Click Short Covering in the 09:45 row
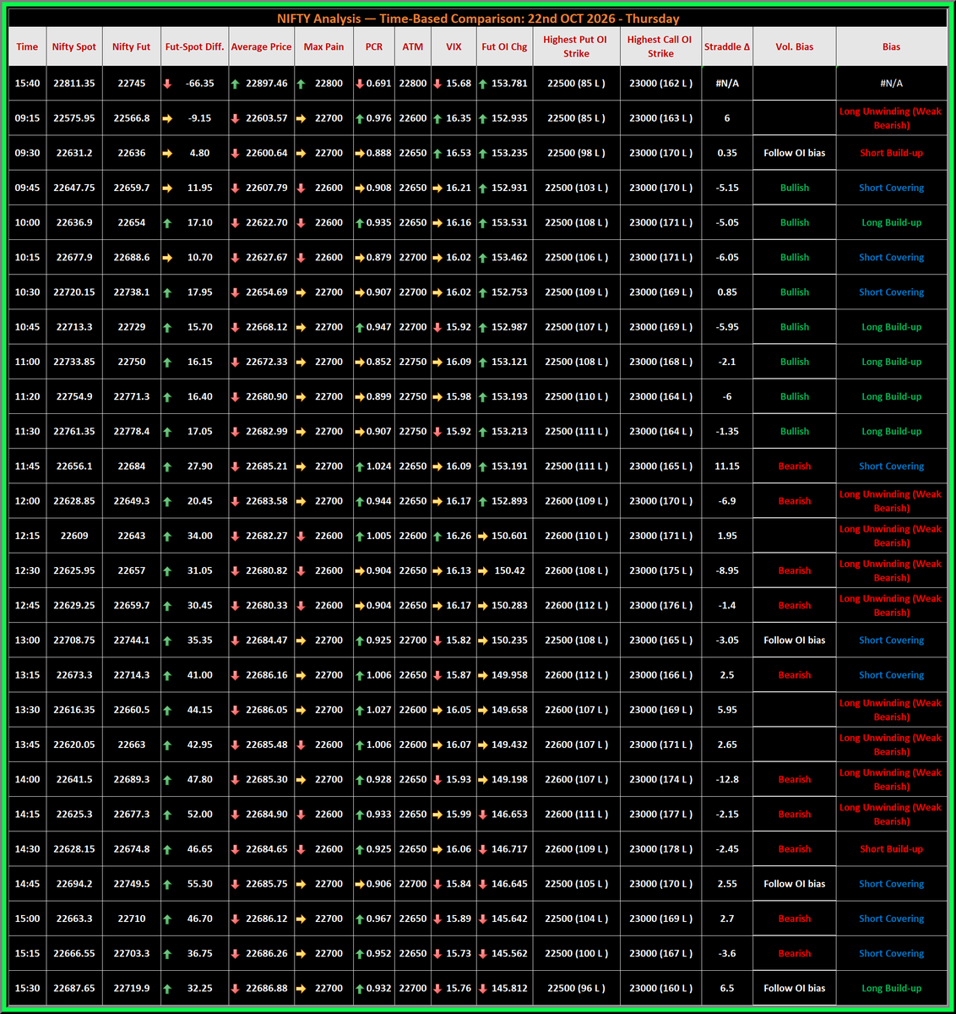956x1014 pixels. (x=892, y=188)
